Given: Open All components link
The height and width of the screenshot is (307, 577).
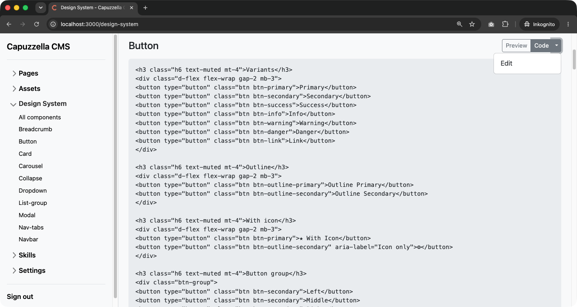Looking at the screenshot, I should point(40,117).
